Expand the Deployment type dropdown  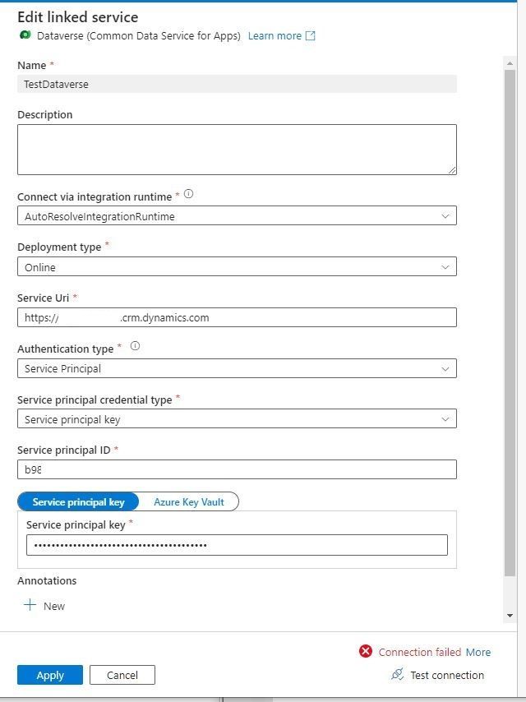[445, 266]
